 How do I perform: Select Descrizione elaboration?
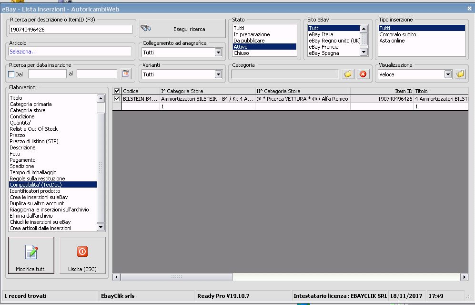[53, 147]
